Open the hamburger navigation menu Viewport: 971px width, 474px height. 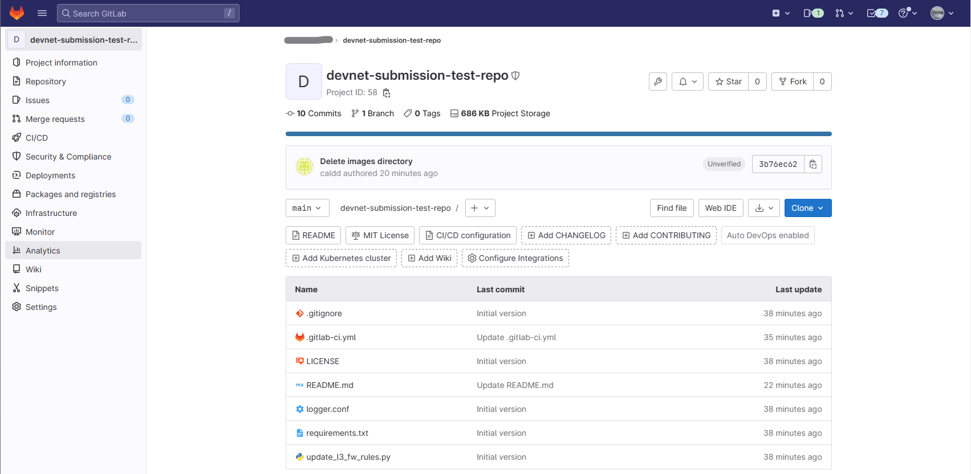pyautogui.click(x=42, y=13)
